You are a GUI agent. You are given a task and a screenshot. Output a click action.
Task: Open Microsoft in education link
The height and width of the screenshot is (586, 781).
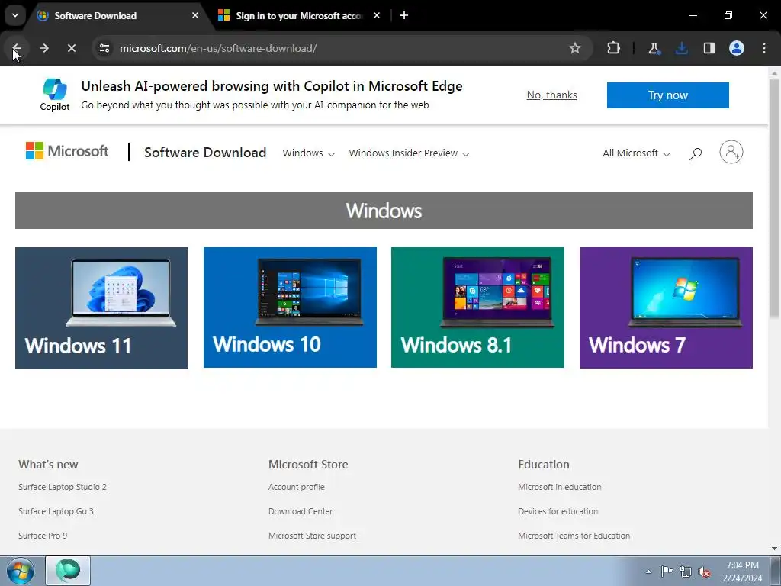tap(559, 487)
